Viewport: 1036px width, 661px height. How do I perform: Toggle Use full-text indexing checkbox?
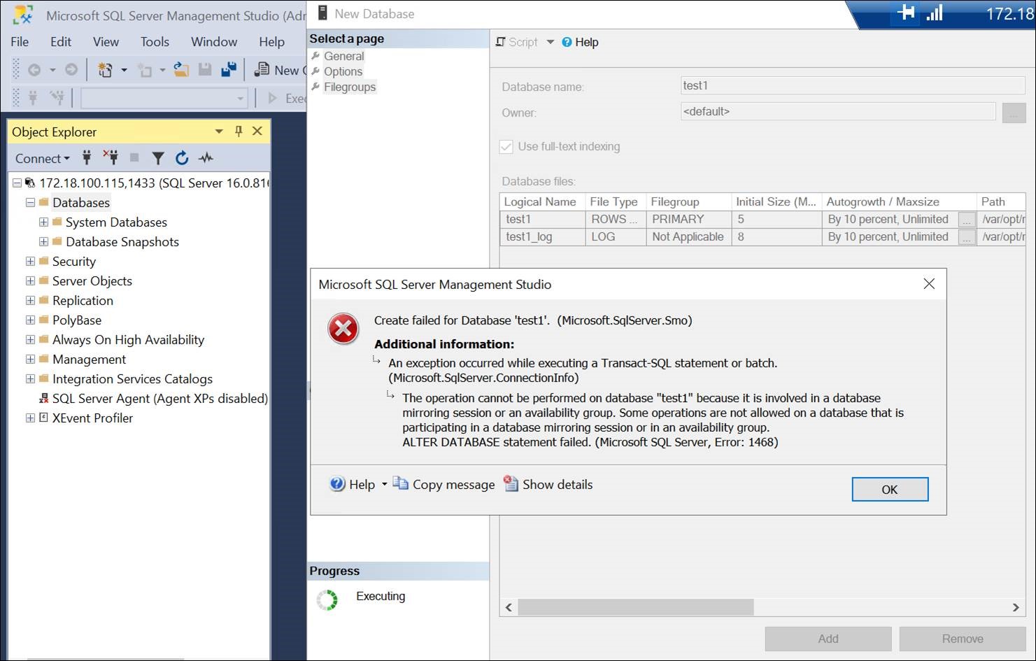(506, 147)
